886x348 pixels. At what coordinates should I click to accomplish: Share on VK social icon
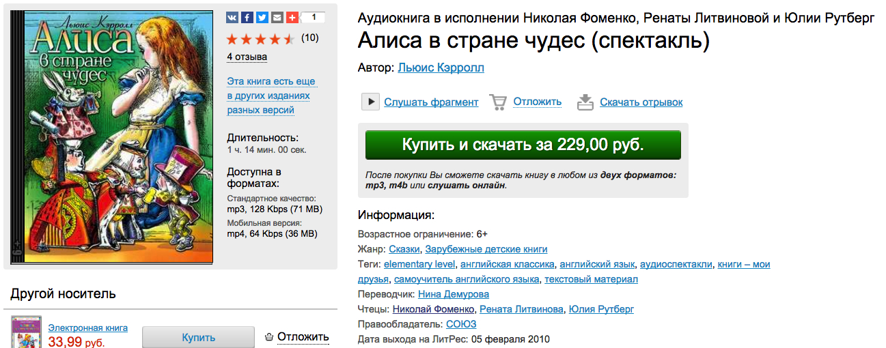[233, 18]
